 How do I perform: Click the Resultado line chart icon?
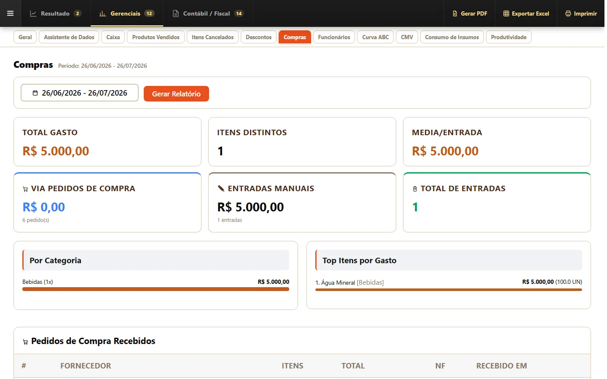coord(33,13)
